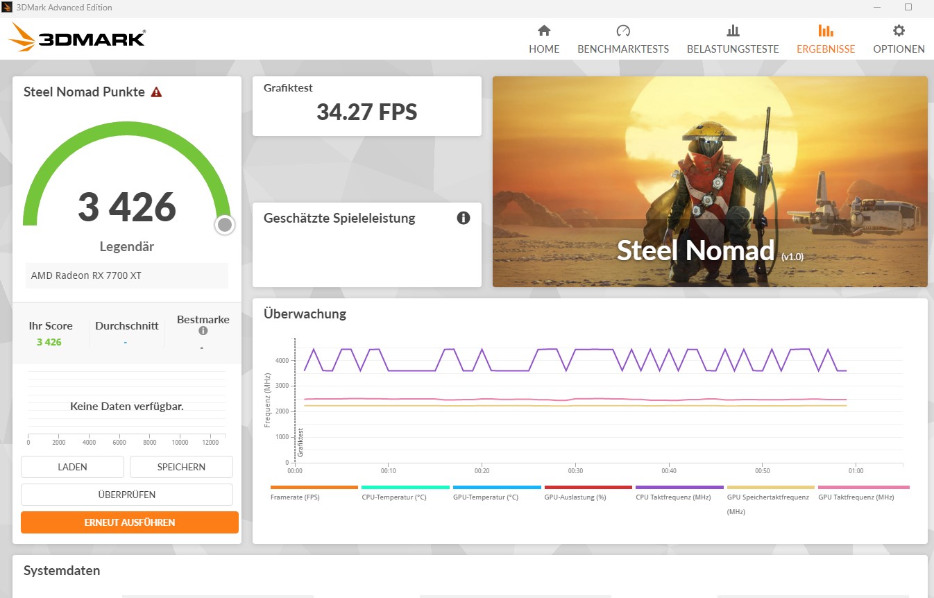The width and height of the screenshot is (934, 598).
Task: Toggle the CPU-Temperatur legend entry
Action: (405, 493)
